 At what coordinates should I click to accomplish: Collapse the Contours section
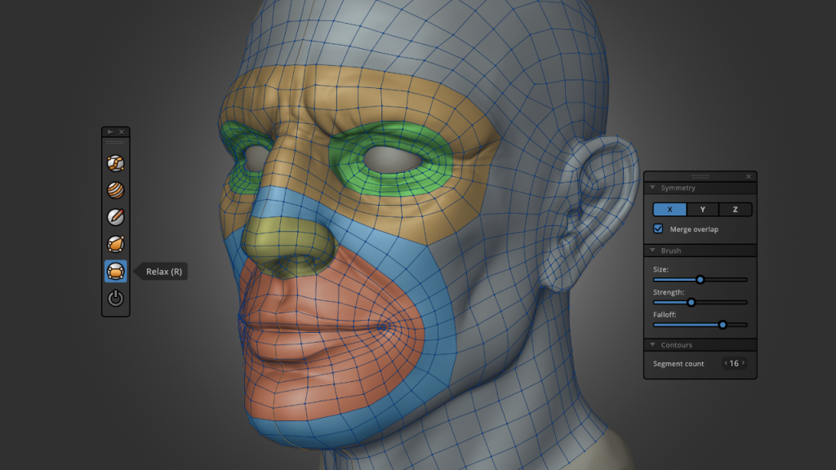click(652, 344)
